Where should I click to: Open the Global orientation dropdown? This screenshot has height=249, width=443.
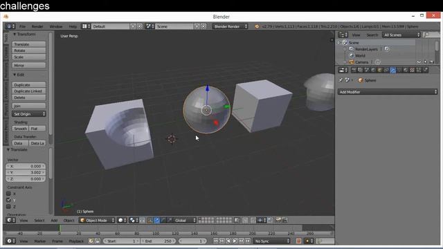185,220
